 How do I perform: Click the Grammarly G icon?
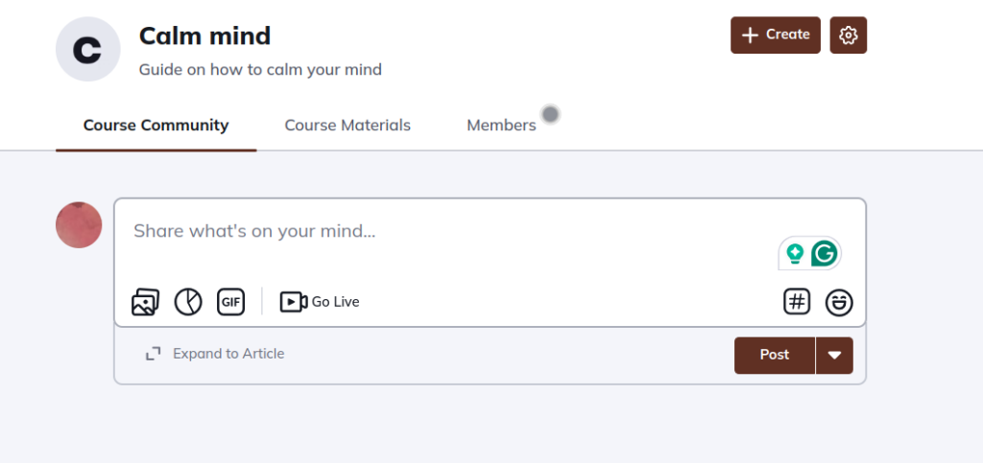(x=824, y=254)
